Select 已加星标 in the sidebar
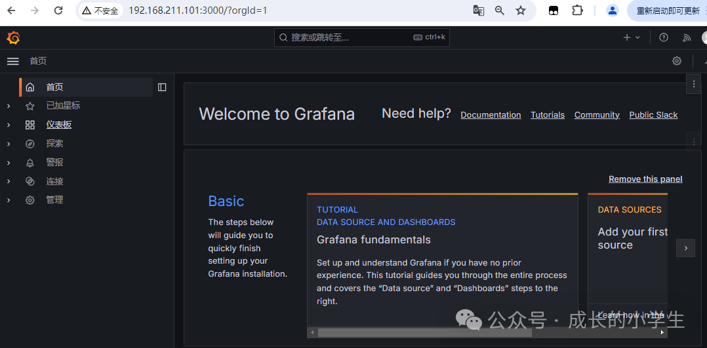Screen dimensions: 707x348 (63, 106)
